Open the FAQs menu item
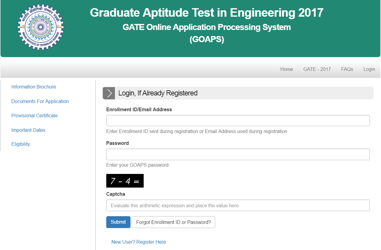Viewport: 381px width, 250px height. pyautogui.click(x=347, y=69)
